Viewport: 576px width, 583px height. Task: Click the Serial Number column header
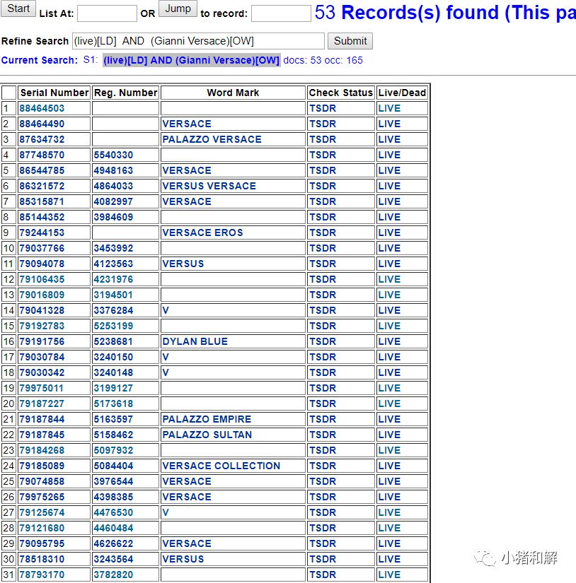click(54, 93)
